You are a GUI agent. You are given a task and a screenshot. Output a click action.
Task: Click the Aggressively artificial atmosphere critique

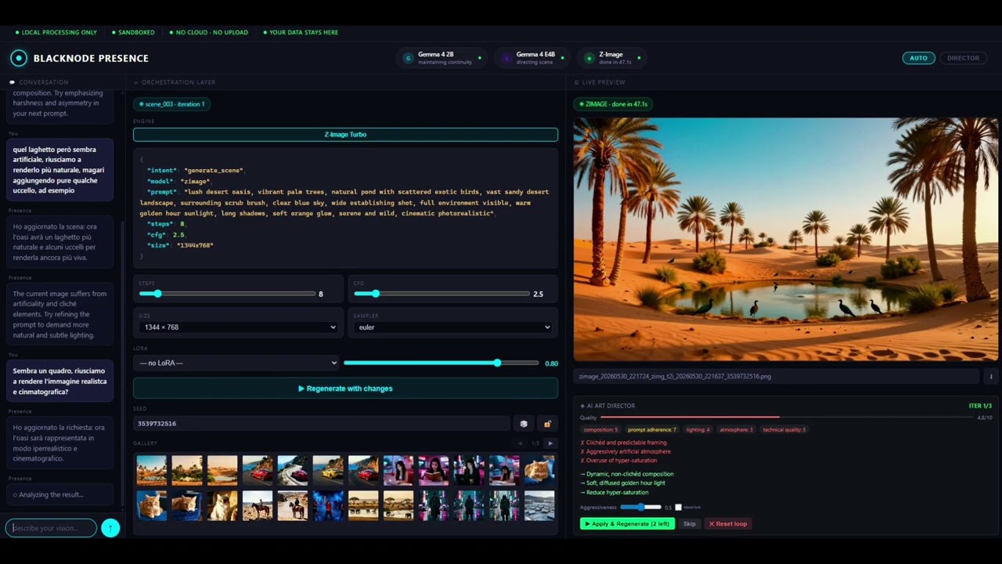(625, 452)
